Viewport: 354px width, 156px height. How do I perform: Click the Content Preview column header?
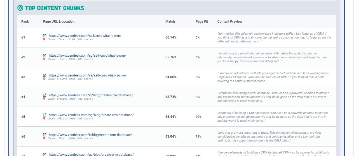pyautogui.click(x=230, y=21)
